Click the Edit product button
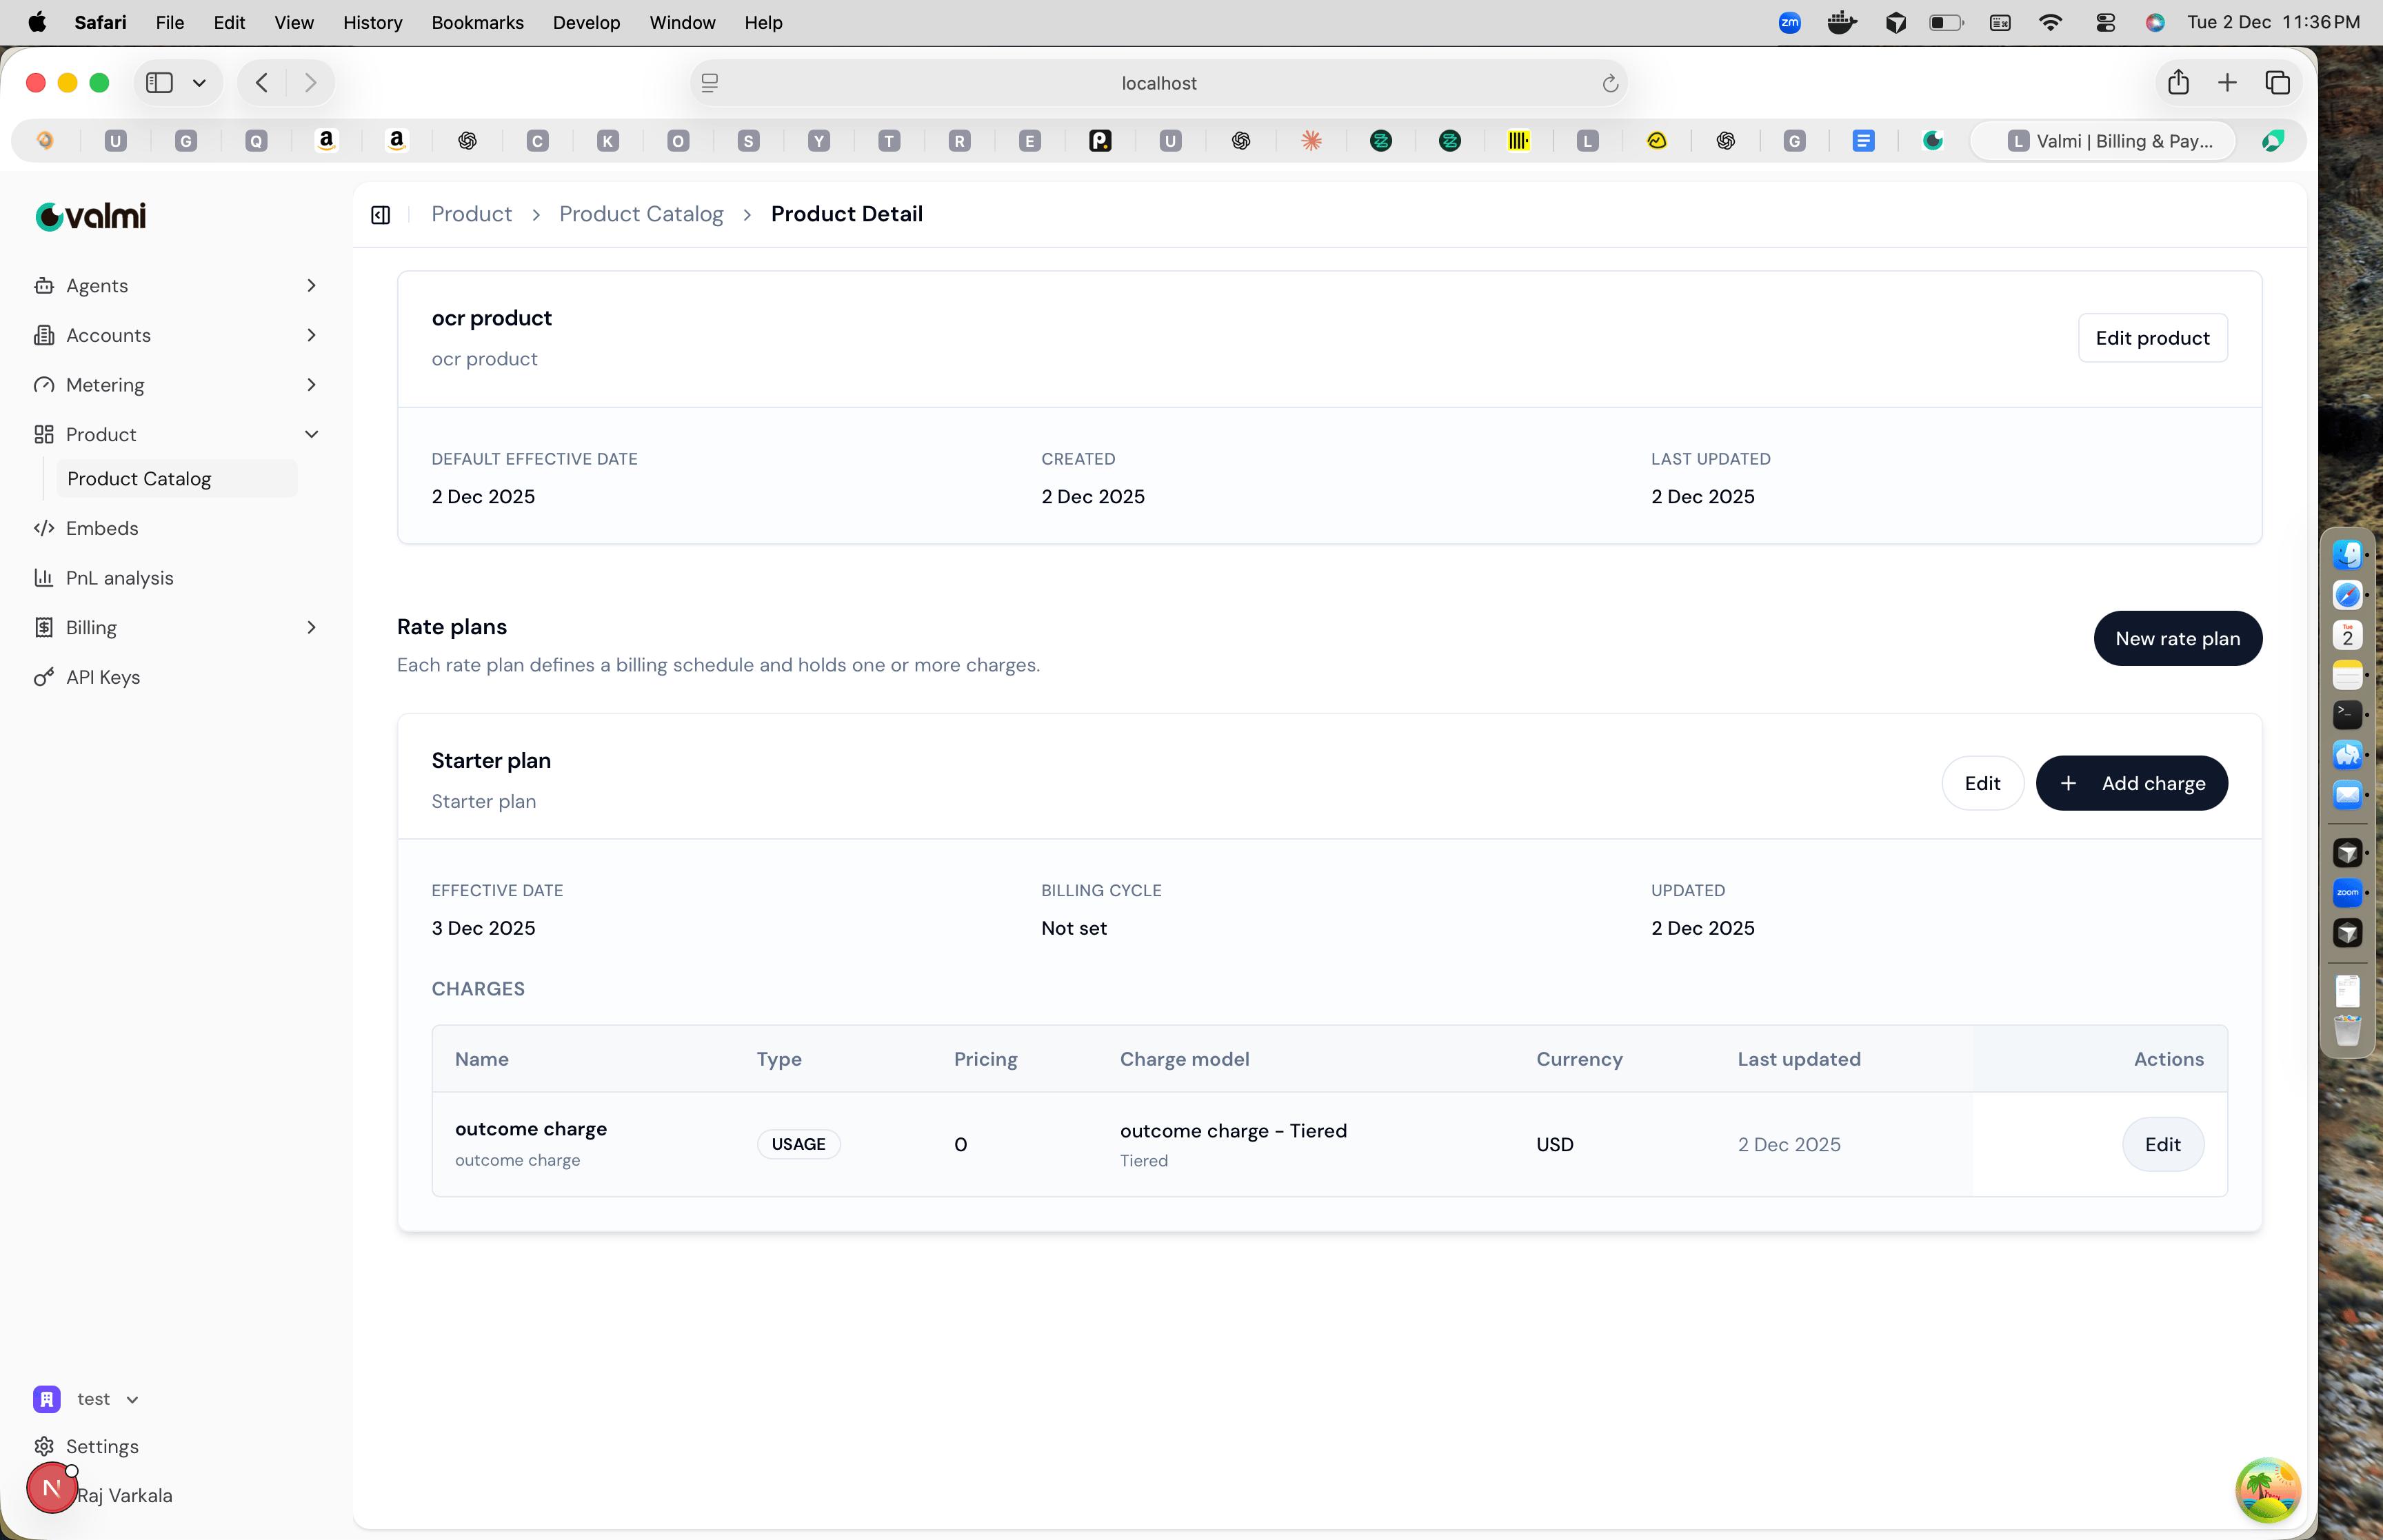The image size is (2383, 1540). click(2152, 338)
